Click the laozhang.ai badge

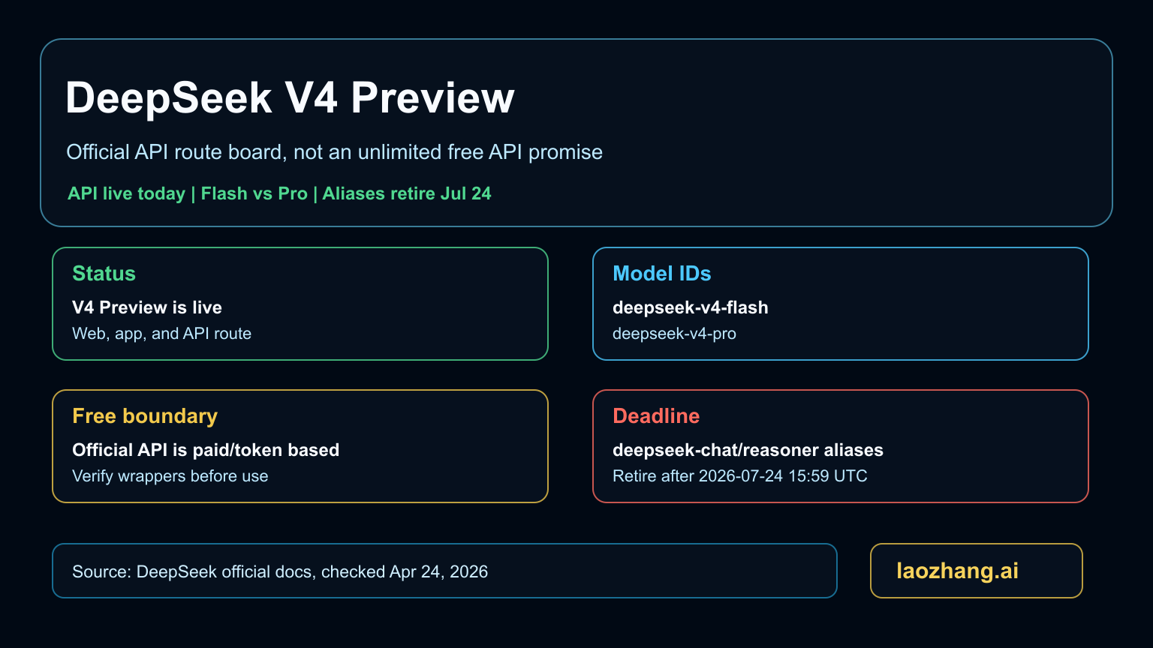point(957,571)
